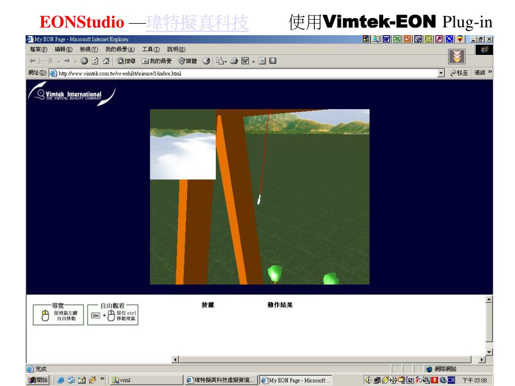
Task: Click the volume speaker tray icon
Action: pyautogui.click(x=368, y=380)
